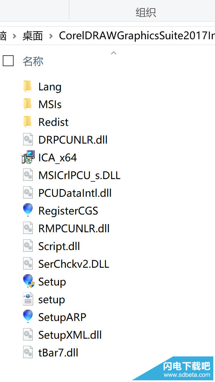Screen dimensions: 215x382
Task: Click the lowercase setup document icon
Action: [x=28, y=299]
